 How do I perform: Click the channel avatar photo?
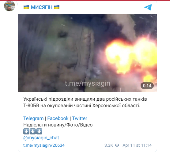coord(9,6)
